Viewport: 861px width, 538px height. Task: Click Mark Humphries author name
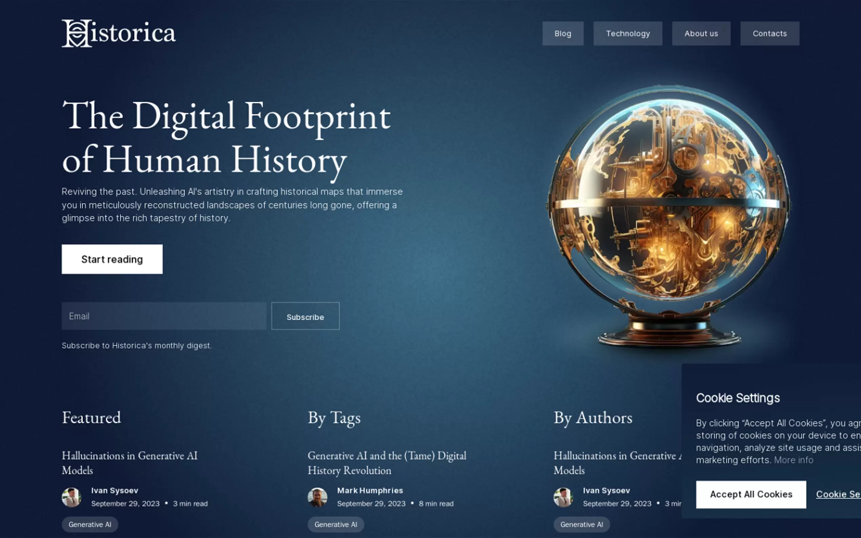(370, 490)
